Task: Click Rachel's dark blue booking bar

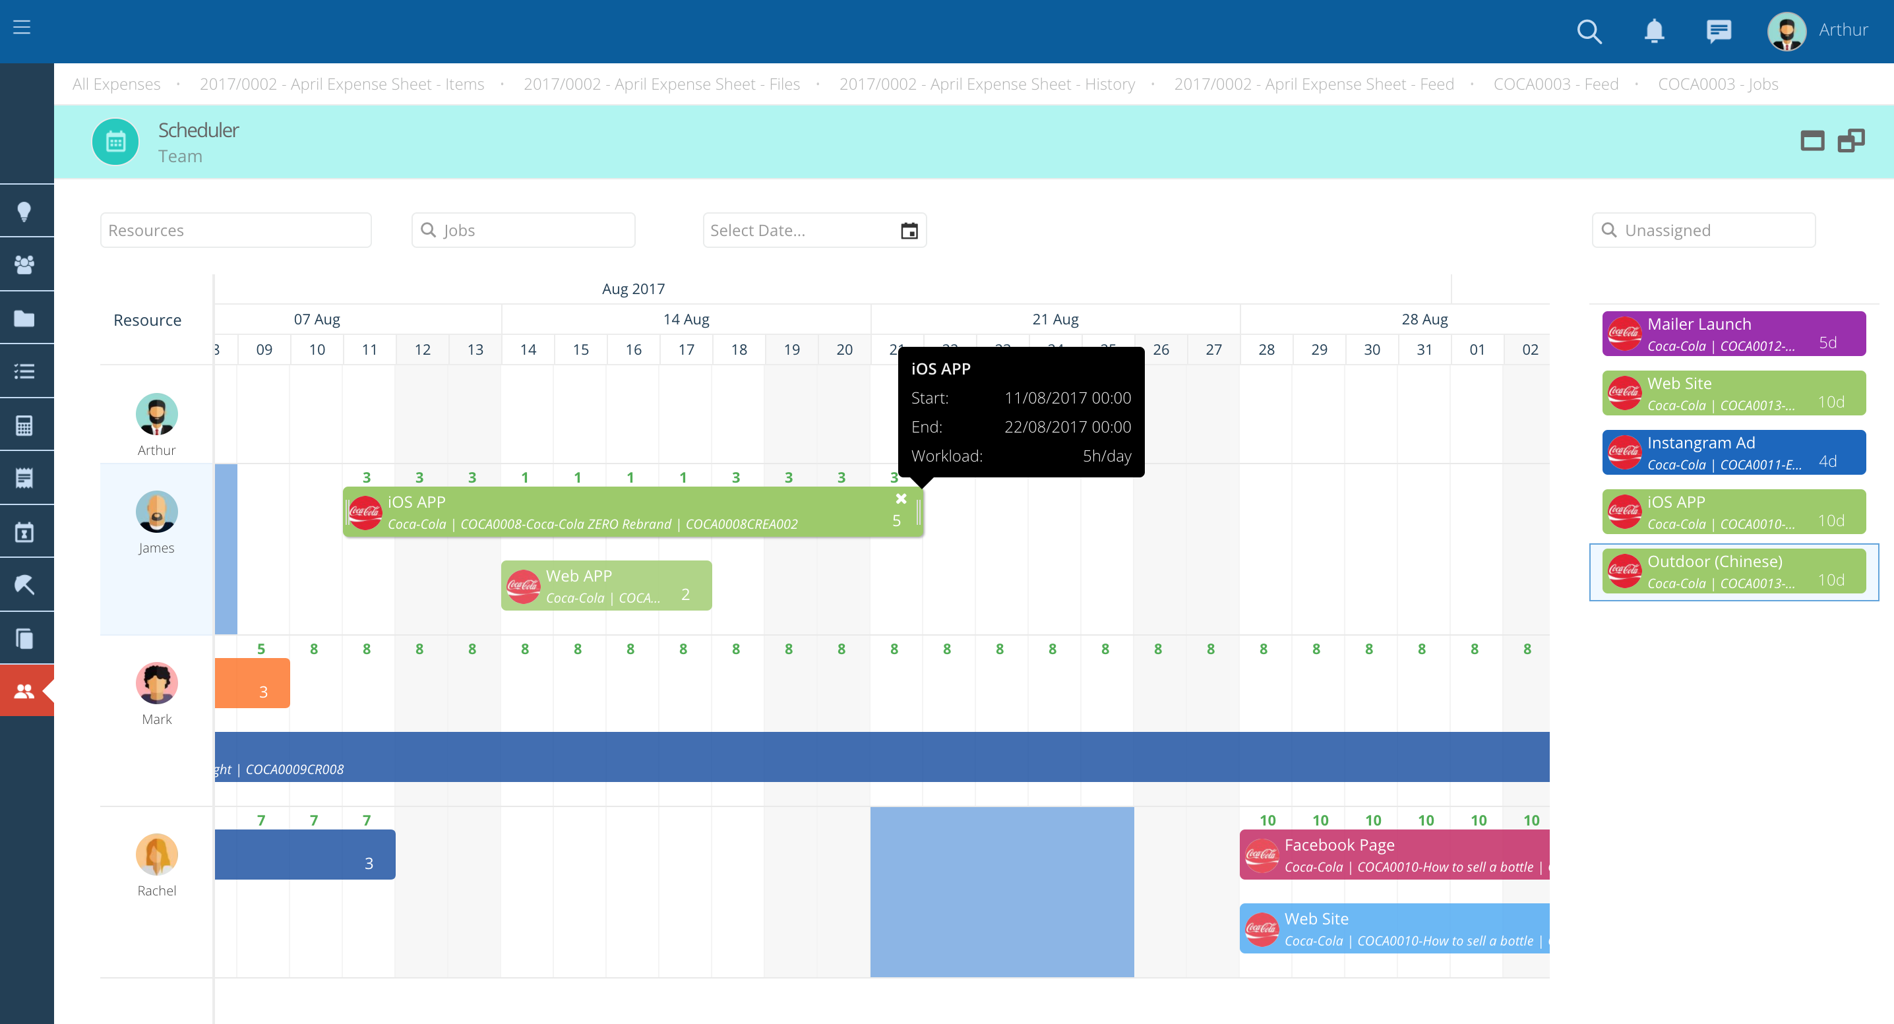Action: [305, 854]
